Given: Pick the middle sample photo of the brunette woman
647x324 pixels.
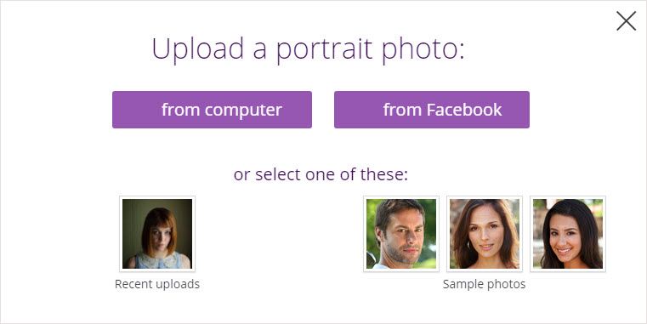Looking at the screenshot, I should click(485, 234).
